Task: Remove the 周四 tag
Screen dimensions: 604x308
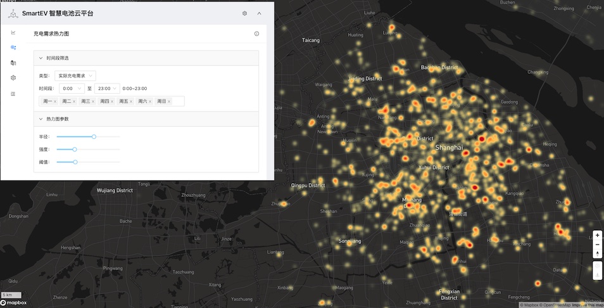Action: [x=112, y=101]
